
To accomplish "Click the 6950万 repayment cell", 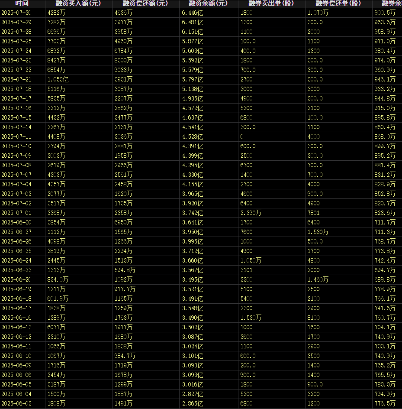I will click(x=123, y=223).
